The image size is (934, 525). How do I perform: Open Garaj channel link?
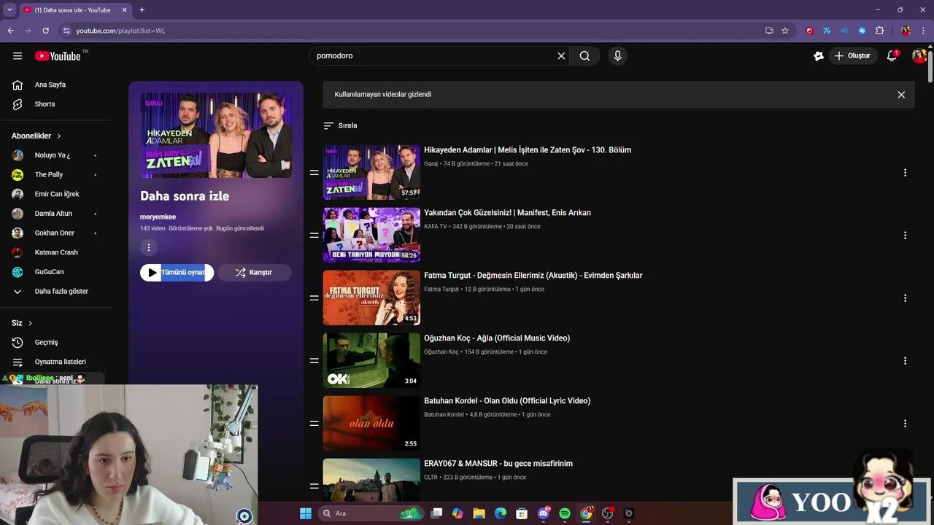pos(431,164)
